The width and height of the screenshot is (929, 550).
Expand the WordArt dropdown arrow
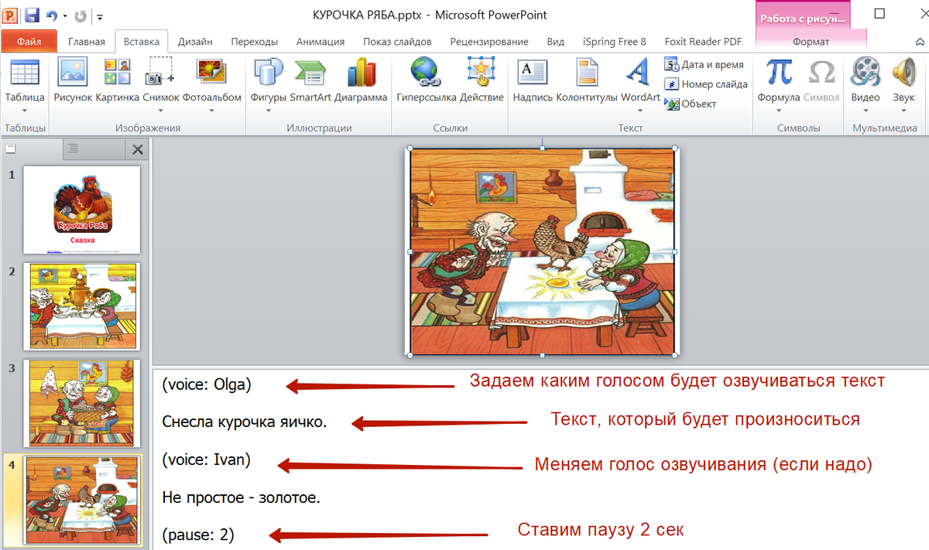pos(639,110)
